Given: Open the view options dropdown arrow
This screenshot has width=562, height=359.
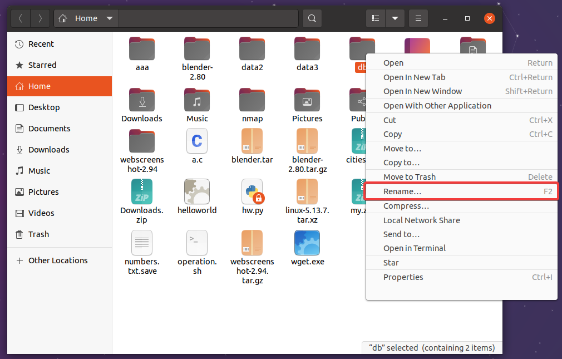Looking at the screenshot, I should (x=395, y=18).
